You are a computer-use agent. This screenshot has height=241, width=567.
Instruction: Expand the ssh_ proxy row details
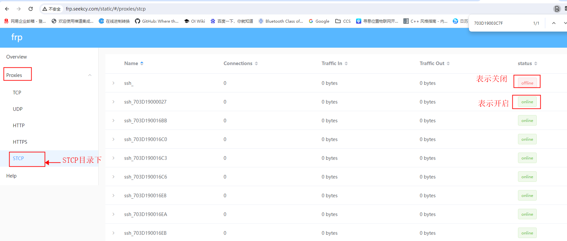(114, 83)
